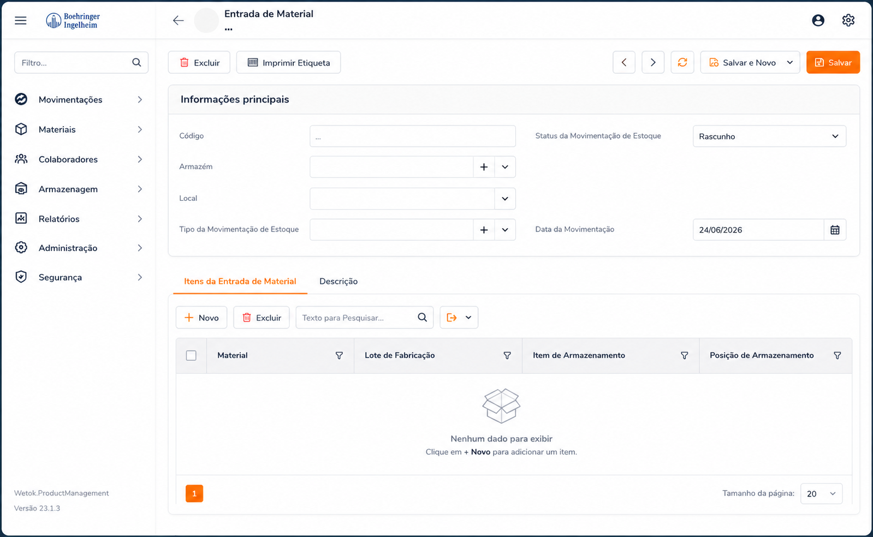Toggle the select-all checkbox in grid header
The height and width of the screenshot is (537, 873).
191,355
